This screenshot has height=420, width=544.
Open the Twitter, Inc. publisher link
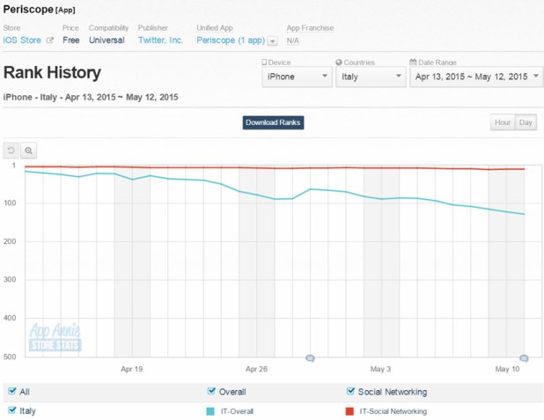click(x=160, y=41)
